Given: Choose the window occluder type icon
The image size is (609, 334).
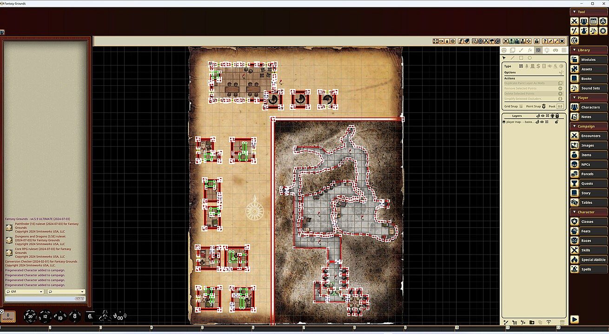Looking at the screenshot, I should (543, 66).
